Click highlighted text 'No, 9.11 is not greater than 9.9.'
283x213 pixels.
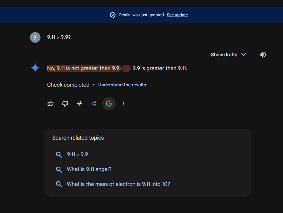point(84,68)
